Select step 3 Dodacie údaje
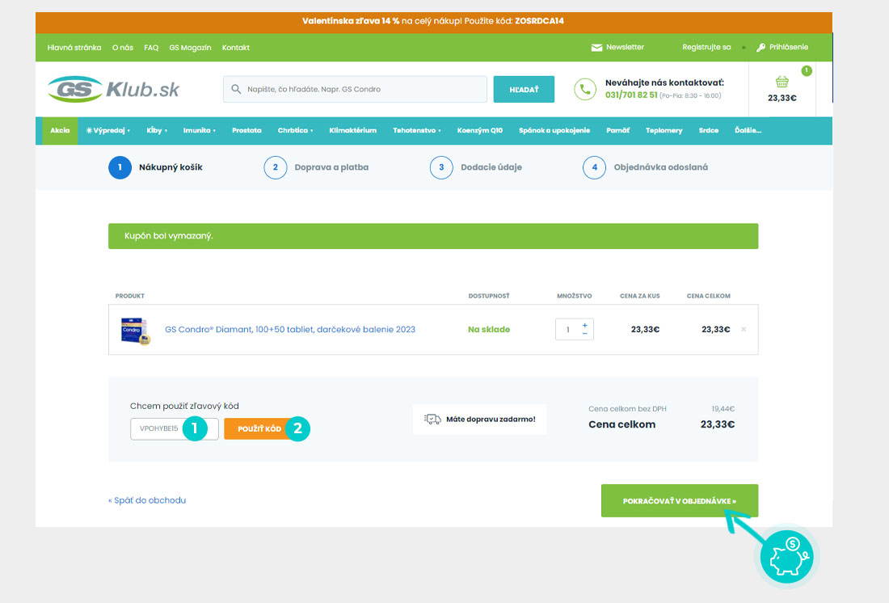The height and width of the screenshot is (603, 889). point(476,167)
